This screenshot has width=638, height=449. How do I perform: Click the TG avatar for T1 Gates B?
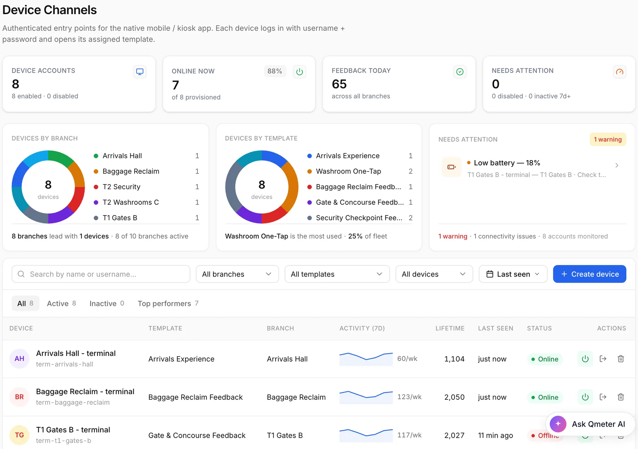[x=19, y=435]
